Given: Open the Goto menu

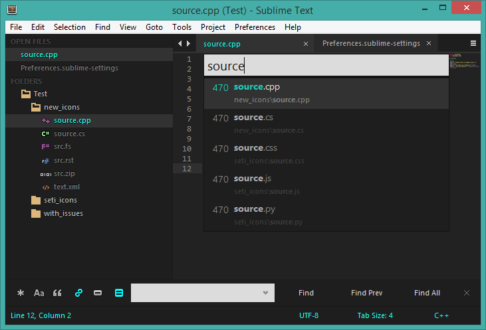Looking at the screenshot, I should tap(154, 27).
